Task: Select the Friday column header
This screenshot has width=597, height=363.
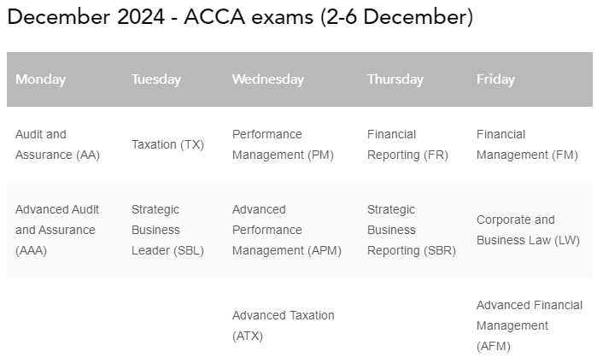Action: click(x=495, y=79)
